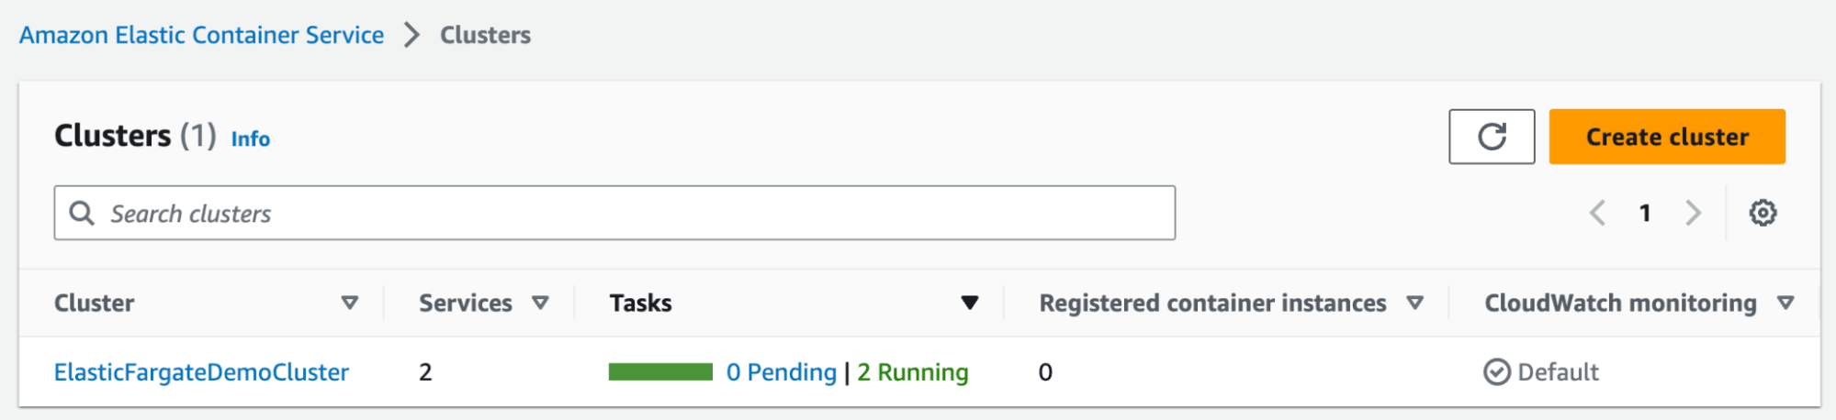Open the Info link beside Clusters
This screenshot has width=1836, height=420.
(250, 138)
